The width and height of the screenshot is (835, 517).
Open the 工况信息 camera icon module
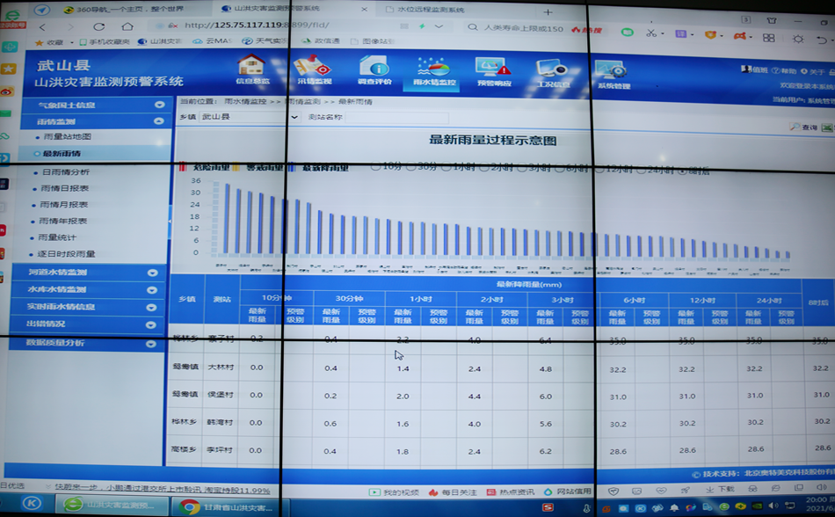(552, 73)
